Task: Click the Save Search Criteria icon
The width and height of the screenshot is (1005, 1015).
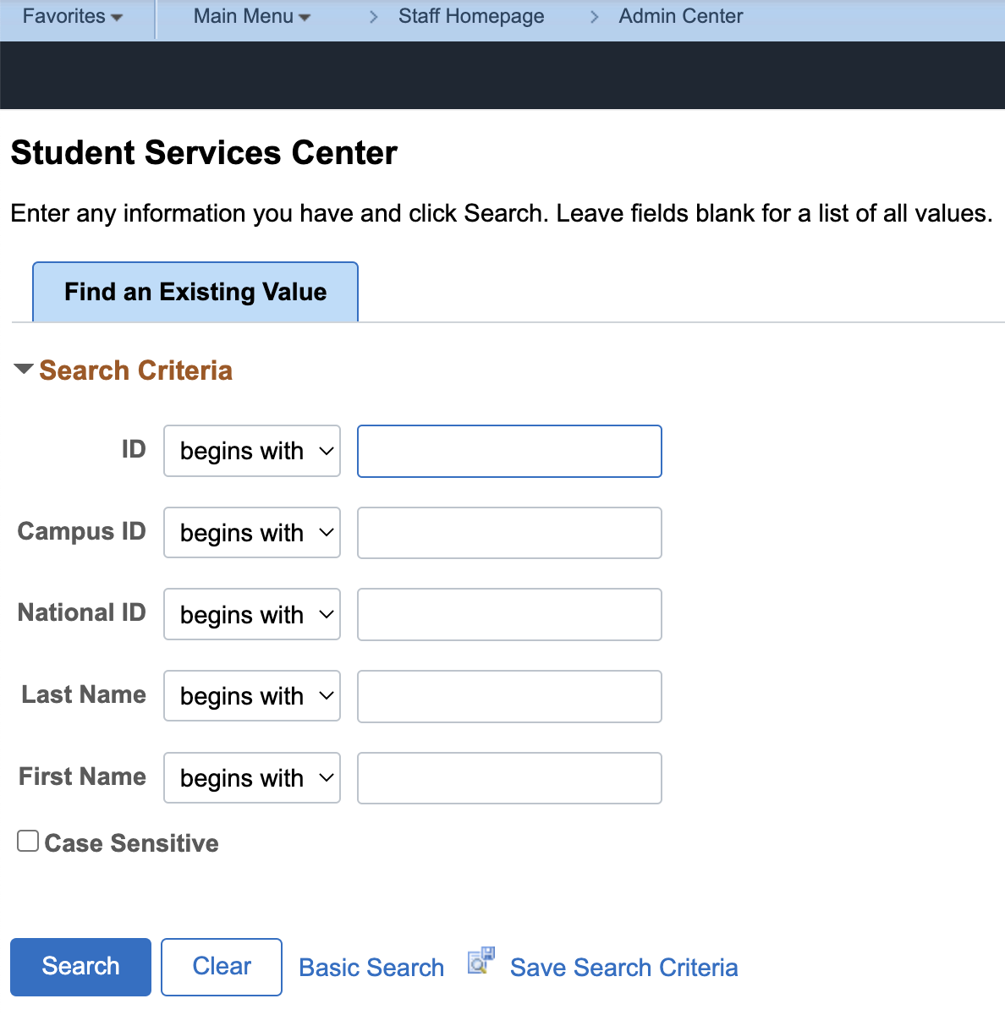Action: pyautogui.click(x=481, y=962)
